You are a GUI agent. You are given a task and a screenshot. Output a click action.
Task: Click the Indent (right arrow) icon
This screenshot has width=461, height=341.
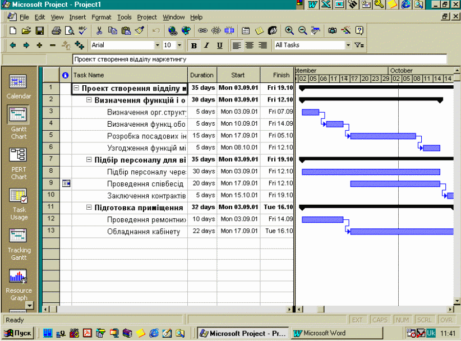point(26,45)
